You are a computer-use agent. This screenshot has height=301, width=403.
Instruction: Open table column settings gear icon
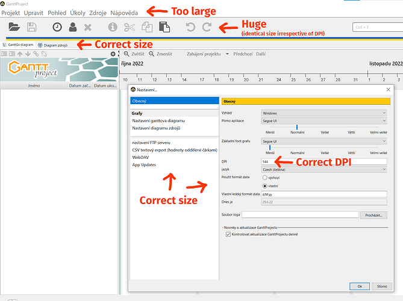click(113, 54)
